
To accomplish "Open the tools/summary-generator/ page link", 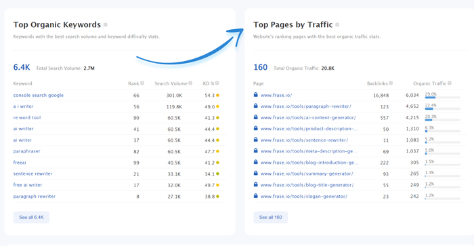I will click(307, 173).
